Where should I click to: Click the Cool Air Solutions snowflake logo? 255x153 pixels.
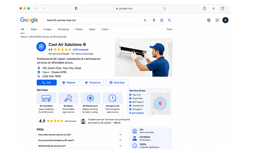pyautogui.click(x=41, y=47)
